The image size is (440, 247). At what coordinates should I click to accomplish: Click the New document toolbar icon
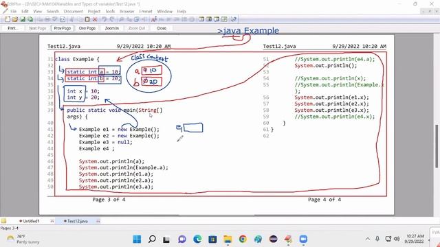8,19
